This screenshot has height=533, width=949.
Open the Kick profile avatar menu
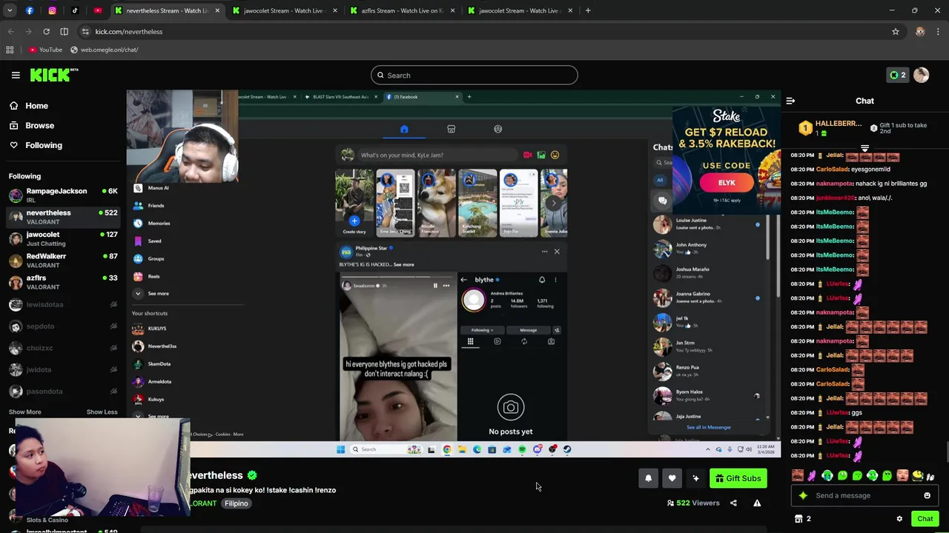922,75
